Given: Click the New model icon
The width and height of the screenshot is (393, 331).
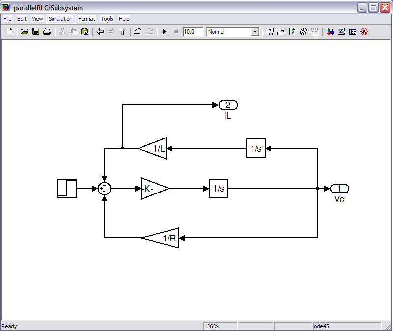Looking at the screenshot, I should pos(9,32).
